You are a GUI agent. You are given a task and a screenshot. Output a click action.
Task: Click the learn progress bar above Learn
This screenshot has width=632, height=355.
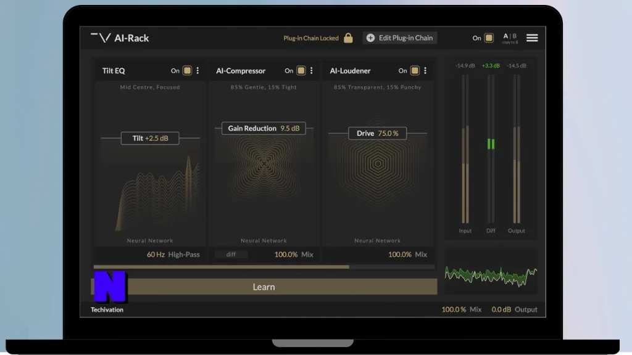click(x=264, y=267)
